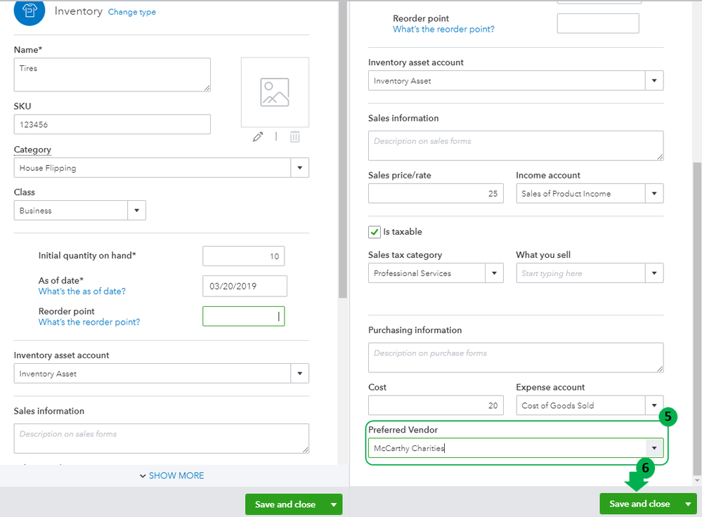
Task: Expand the SHOW MORE section
Action: click(172, 476)
